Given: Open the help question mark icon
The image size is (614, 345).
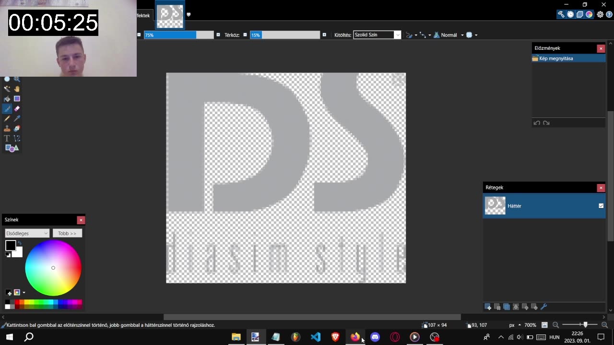Looking at the screenshot, I should point(609,14).
